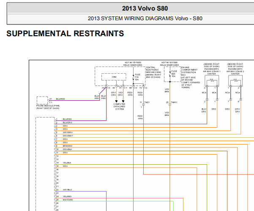Click "ENGINE COMPARTMENT DISTRIBUTION BOX" description
254x211 pixels.
[x=189, y=71]
